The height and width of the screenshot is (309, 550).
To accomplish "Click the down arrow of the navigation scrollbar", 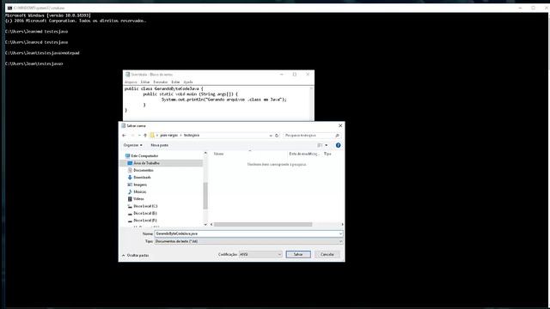I will pyautogui.click(x=205, y=224).
